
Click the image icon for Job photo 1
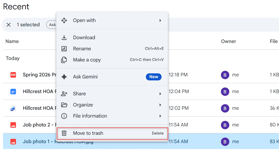[x=13, y=142]
